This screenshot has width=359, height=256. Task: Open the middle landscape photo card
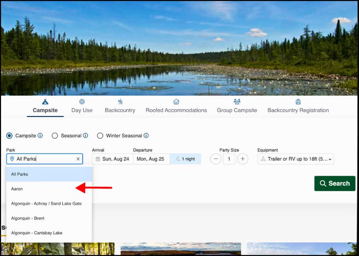click(x=181, y=249)
